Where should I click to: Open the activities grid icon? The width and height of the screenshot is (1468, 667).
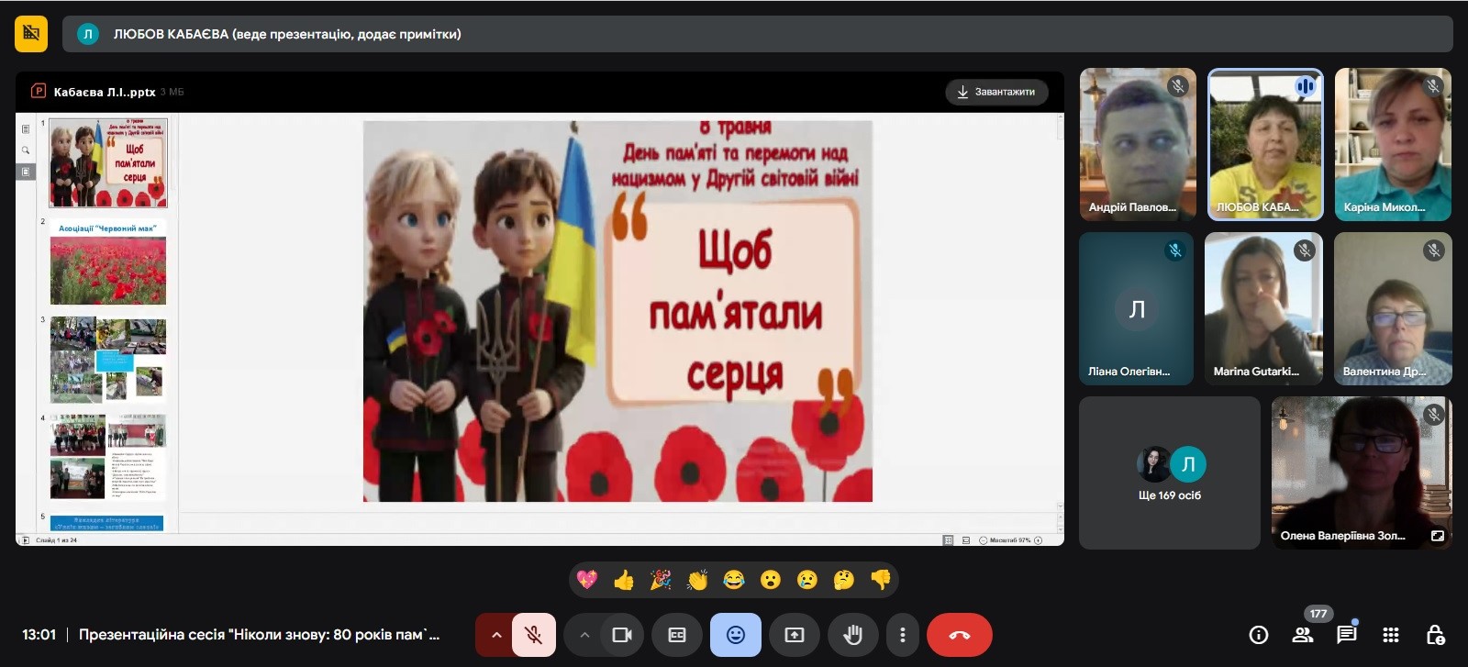click(1391, 635)
